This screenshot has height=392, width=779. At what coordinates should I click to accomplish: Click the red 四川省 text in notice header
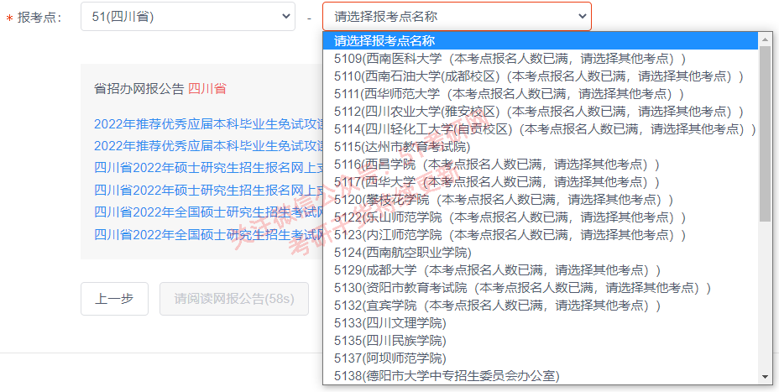(x=207, y=89)
